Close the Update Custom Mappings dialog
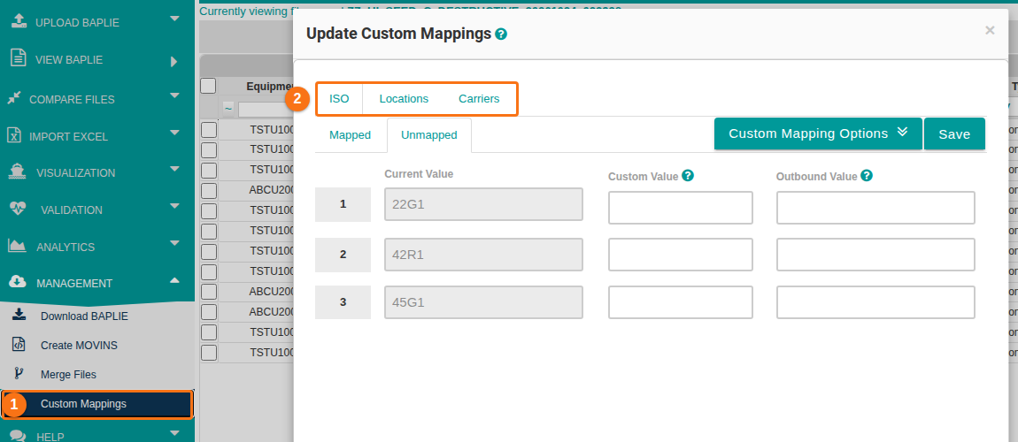 [x=990, y=30]
